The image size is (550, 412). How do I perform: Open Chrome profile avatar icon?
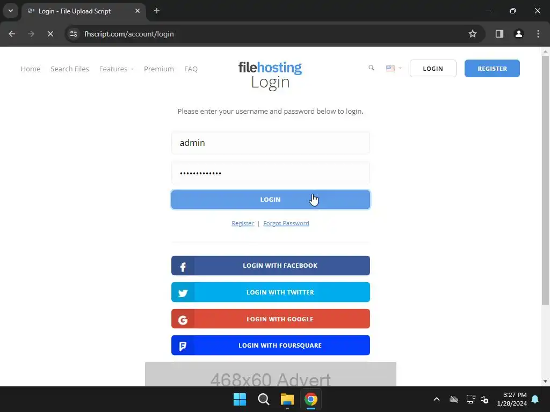click(519, 34)
